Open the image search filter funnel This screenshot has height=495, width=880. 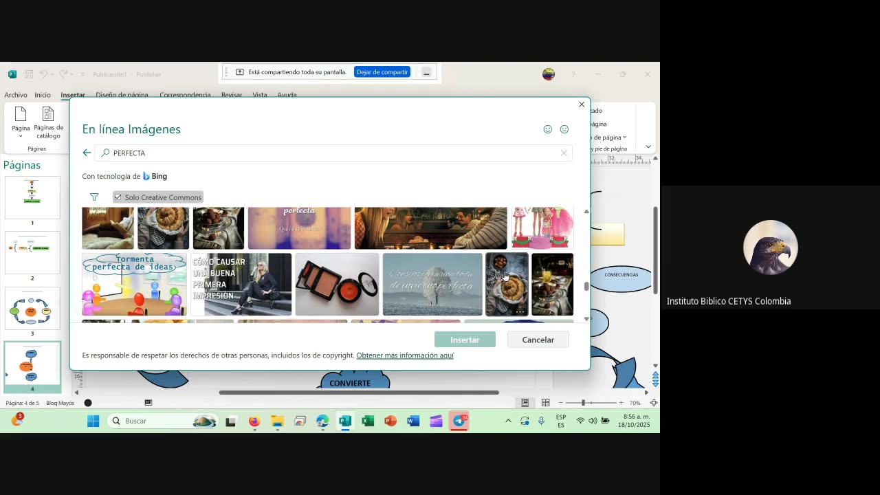point(94,197)
